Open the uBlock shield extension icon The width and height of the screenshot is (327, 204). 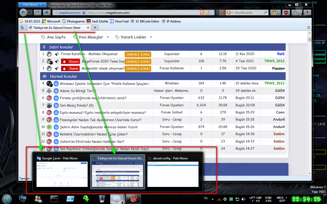click(286, 12)
